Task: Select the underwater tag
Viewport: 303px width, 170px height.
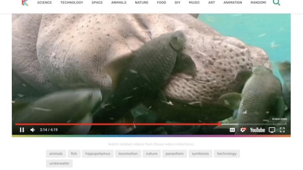Action: [59, 163]
